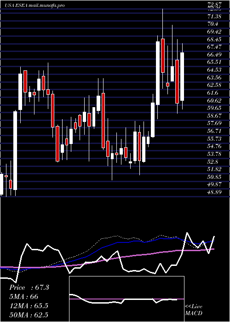Click the 'USA ESEA mail.munafa.pro' chart title
The width and height of the screenshot is (230, 322).
coord(34,6)
